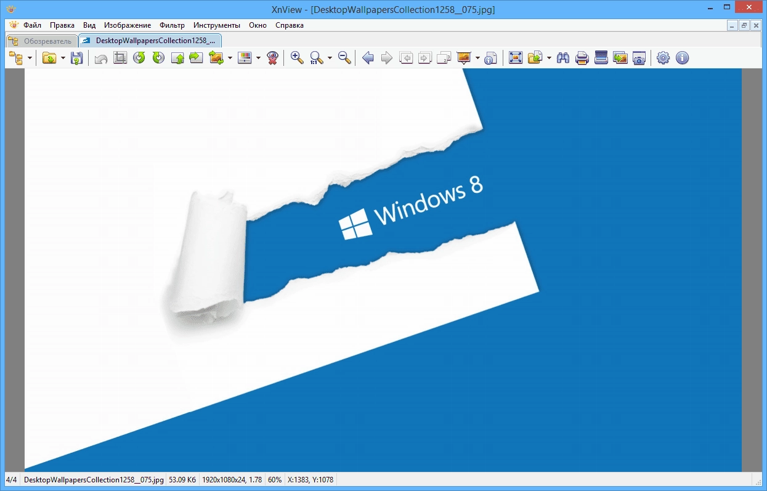Flip the image vertically
The image size is (767, 491).
[x=177, y=58]
